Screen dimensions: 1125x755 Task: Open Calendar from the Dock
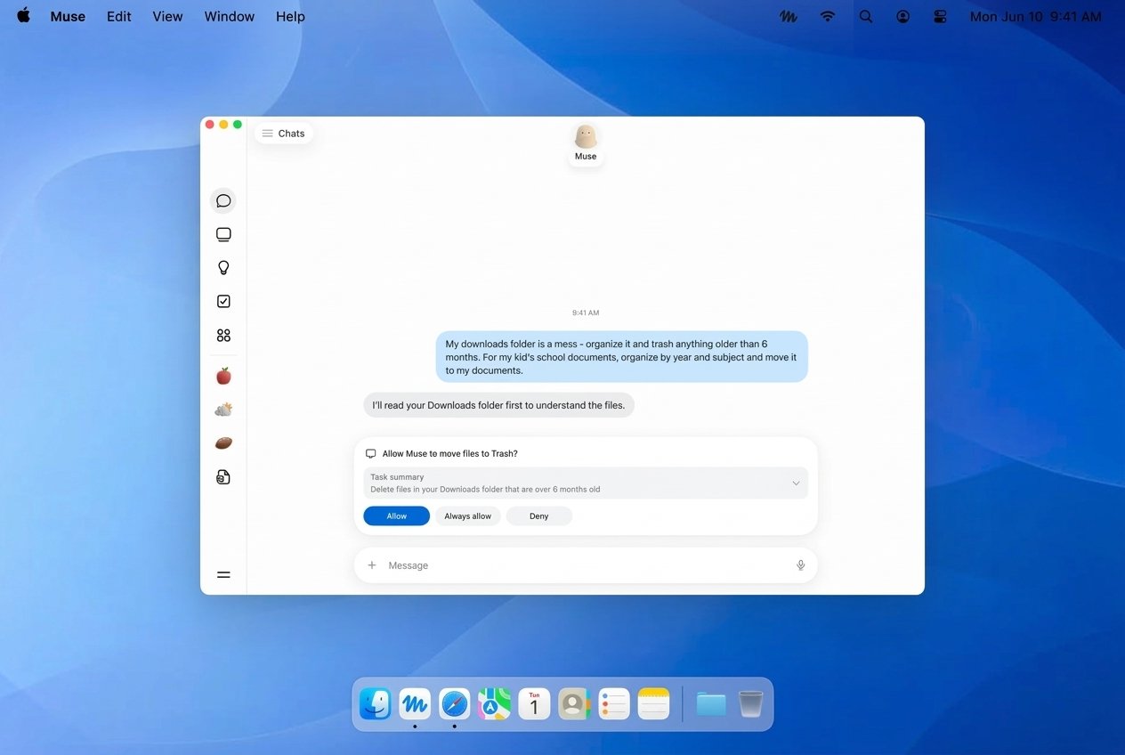click(534, 704)
